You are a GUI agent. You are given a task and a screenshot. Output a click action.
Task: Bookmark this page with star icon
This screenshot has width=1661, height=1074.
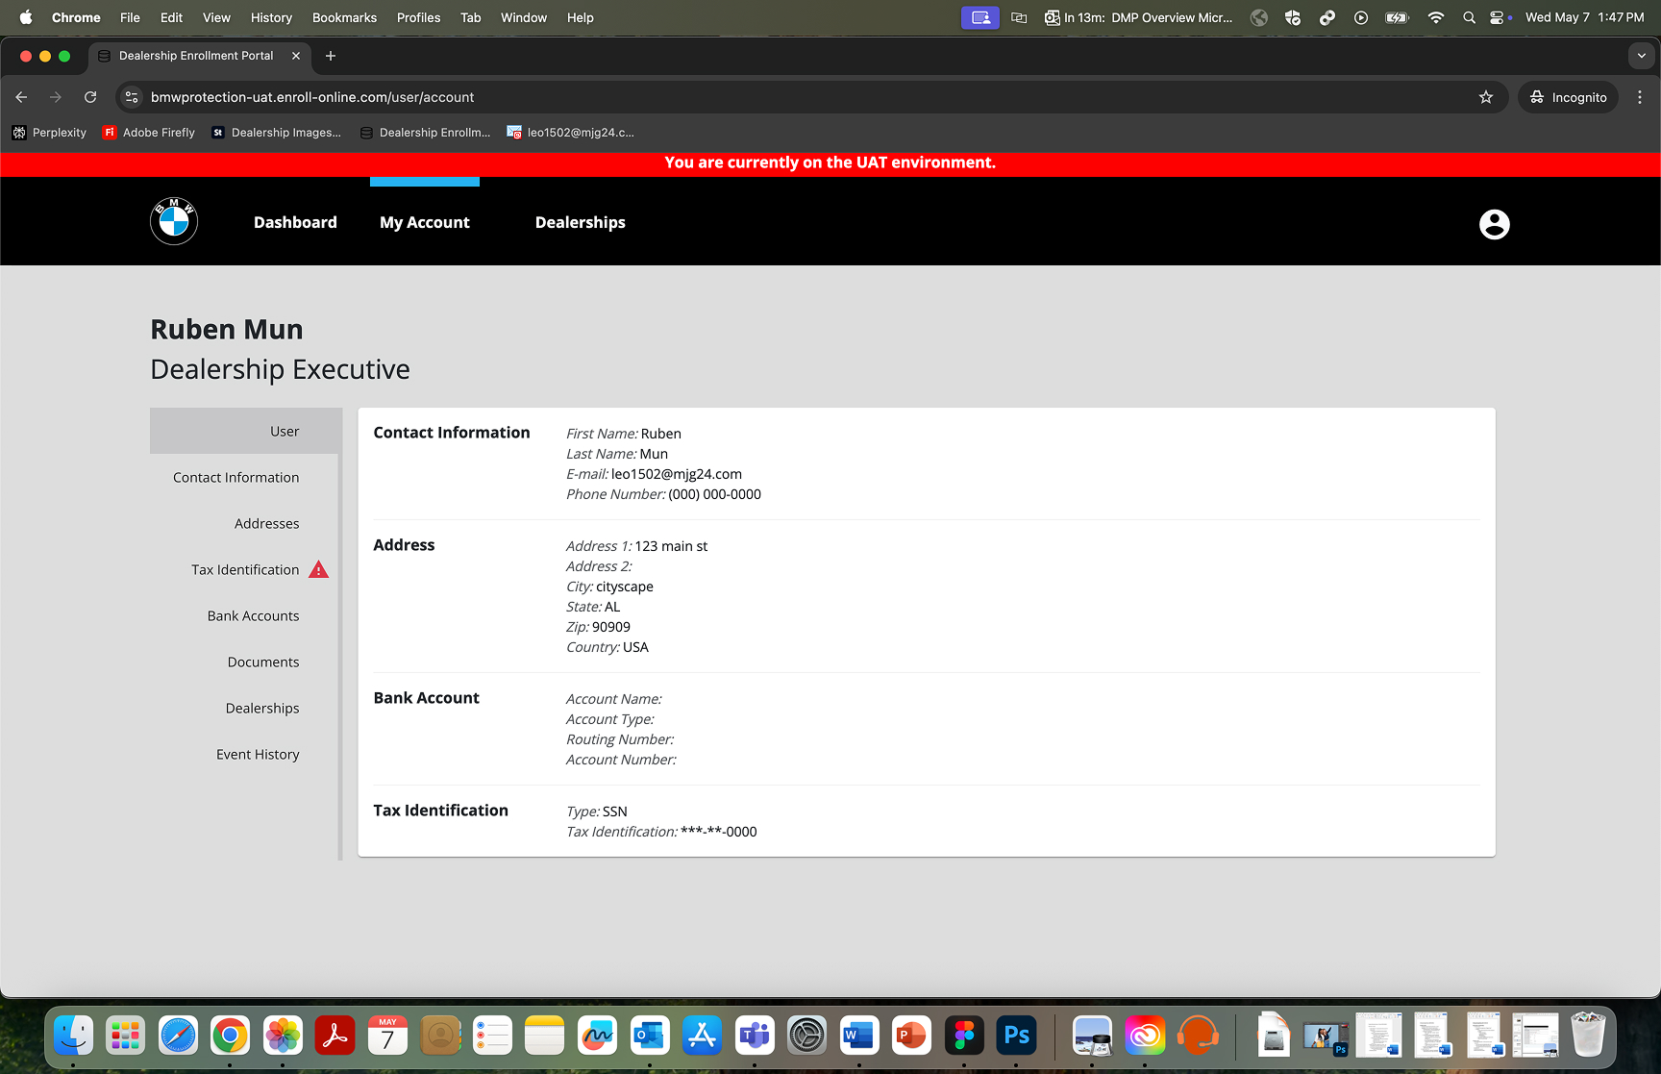point(1486,97)
